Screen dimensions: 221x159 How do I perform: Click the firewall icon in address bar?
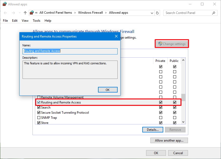coord(32,13)
